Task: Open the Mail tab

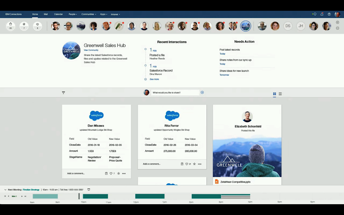Action: pos(46,14)
